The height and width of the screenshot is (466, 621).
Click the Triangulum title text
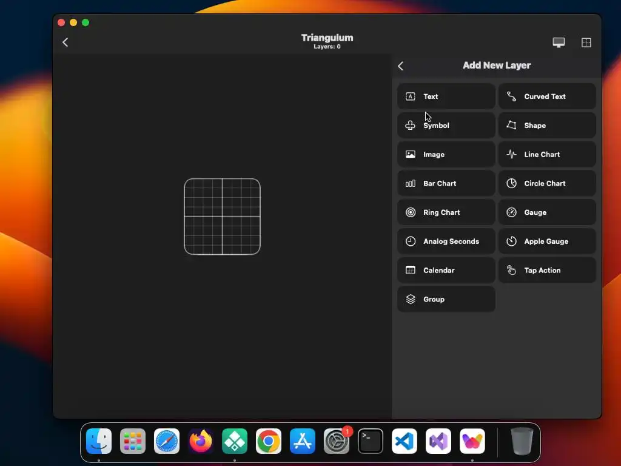[327, 38]
